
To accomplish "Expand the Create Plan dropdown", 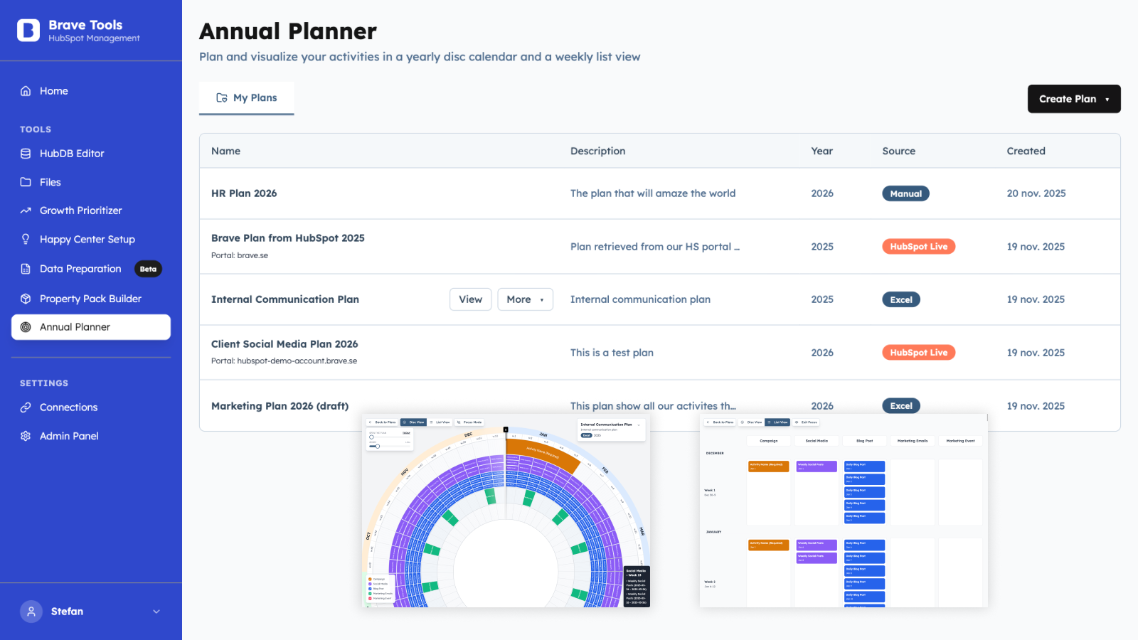I will pyautogui.click(x=1073, y=99).
